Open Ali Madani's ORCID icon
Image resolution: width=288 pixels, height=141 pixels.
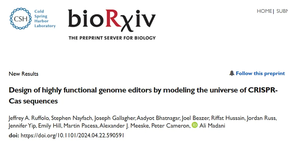click(195, 125)
